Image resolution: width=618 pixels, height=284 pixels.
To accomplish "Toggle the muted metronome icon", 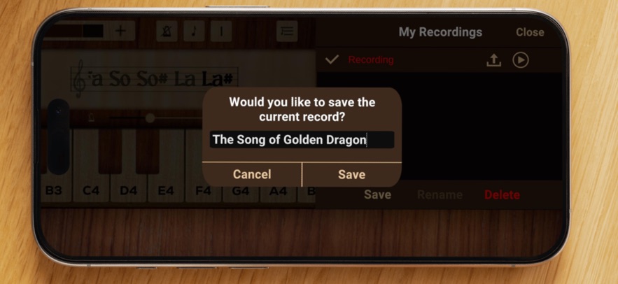I will coord(167,31).
